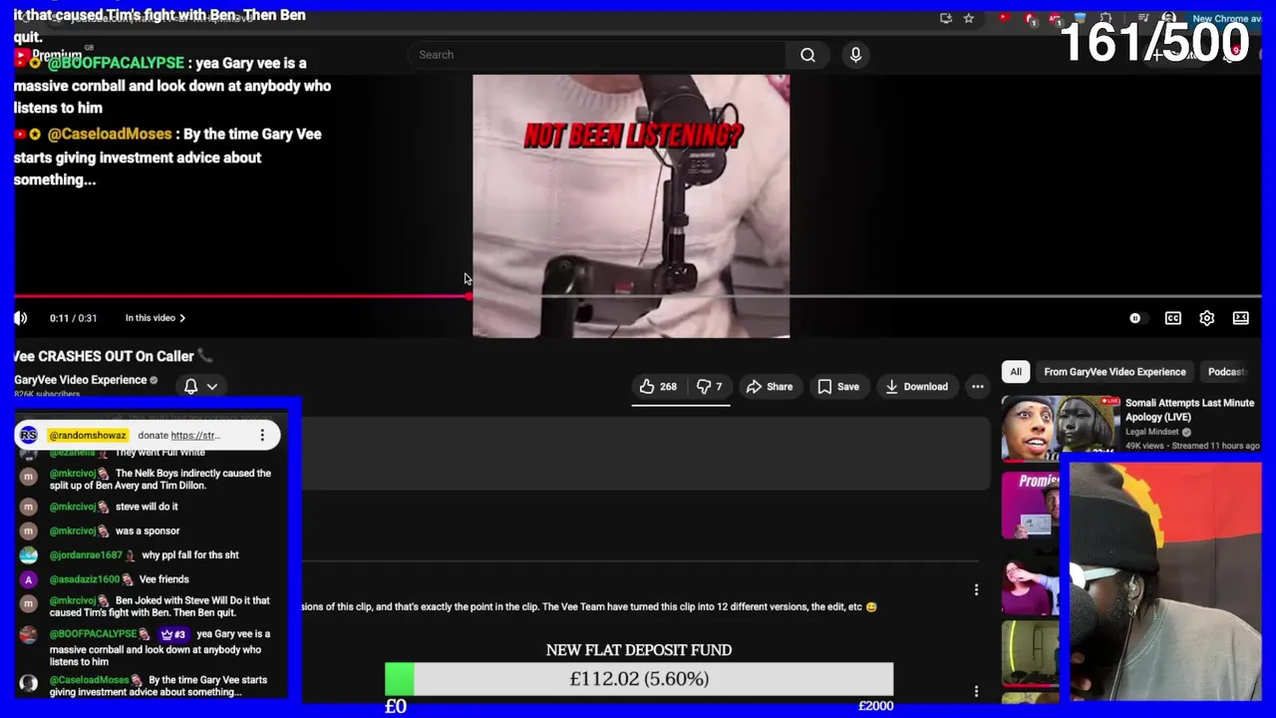Click the New Flat Deposit Fund progress bar

point(639,679)
